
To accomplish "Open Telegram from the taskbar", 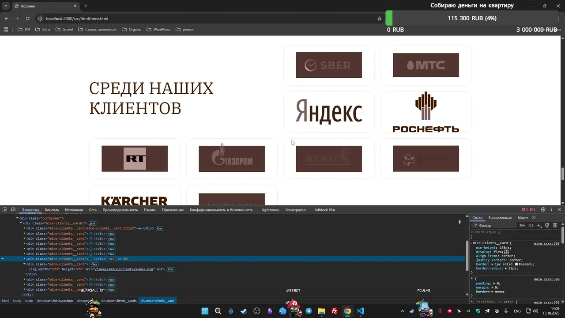I will [309, 311].
